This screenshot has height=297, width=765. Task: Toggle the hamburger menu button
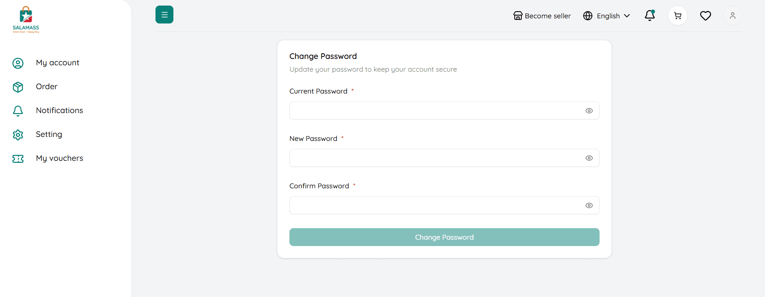point(164,15)
